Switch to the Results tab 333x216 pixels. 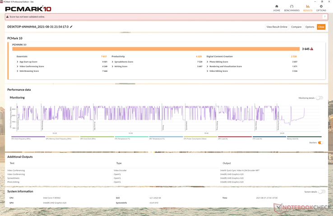coord(308,8)
